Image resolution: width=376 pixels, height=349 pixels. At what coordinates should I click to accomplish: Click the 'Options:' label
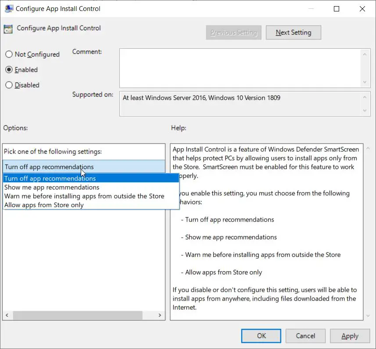[x=16, y=128]
